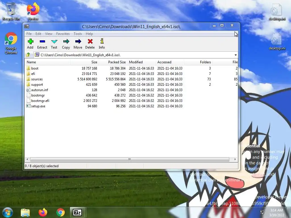Click the scrollbar left arrow
The width and height of the screenshot is (291, 218).
(27, 159)
